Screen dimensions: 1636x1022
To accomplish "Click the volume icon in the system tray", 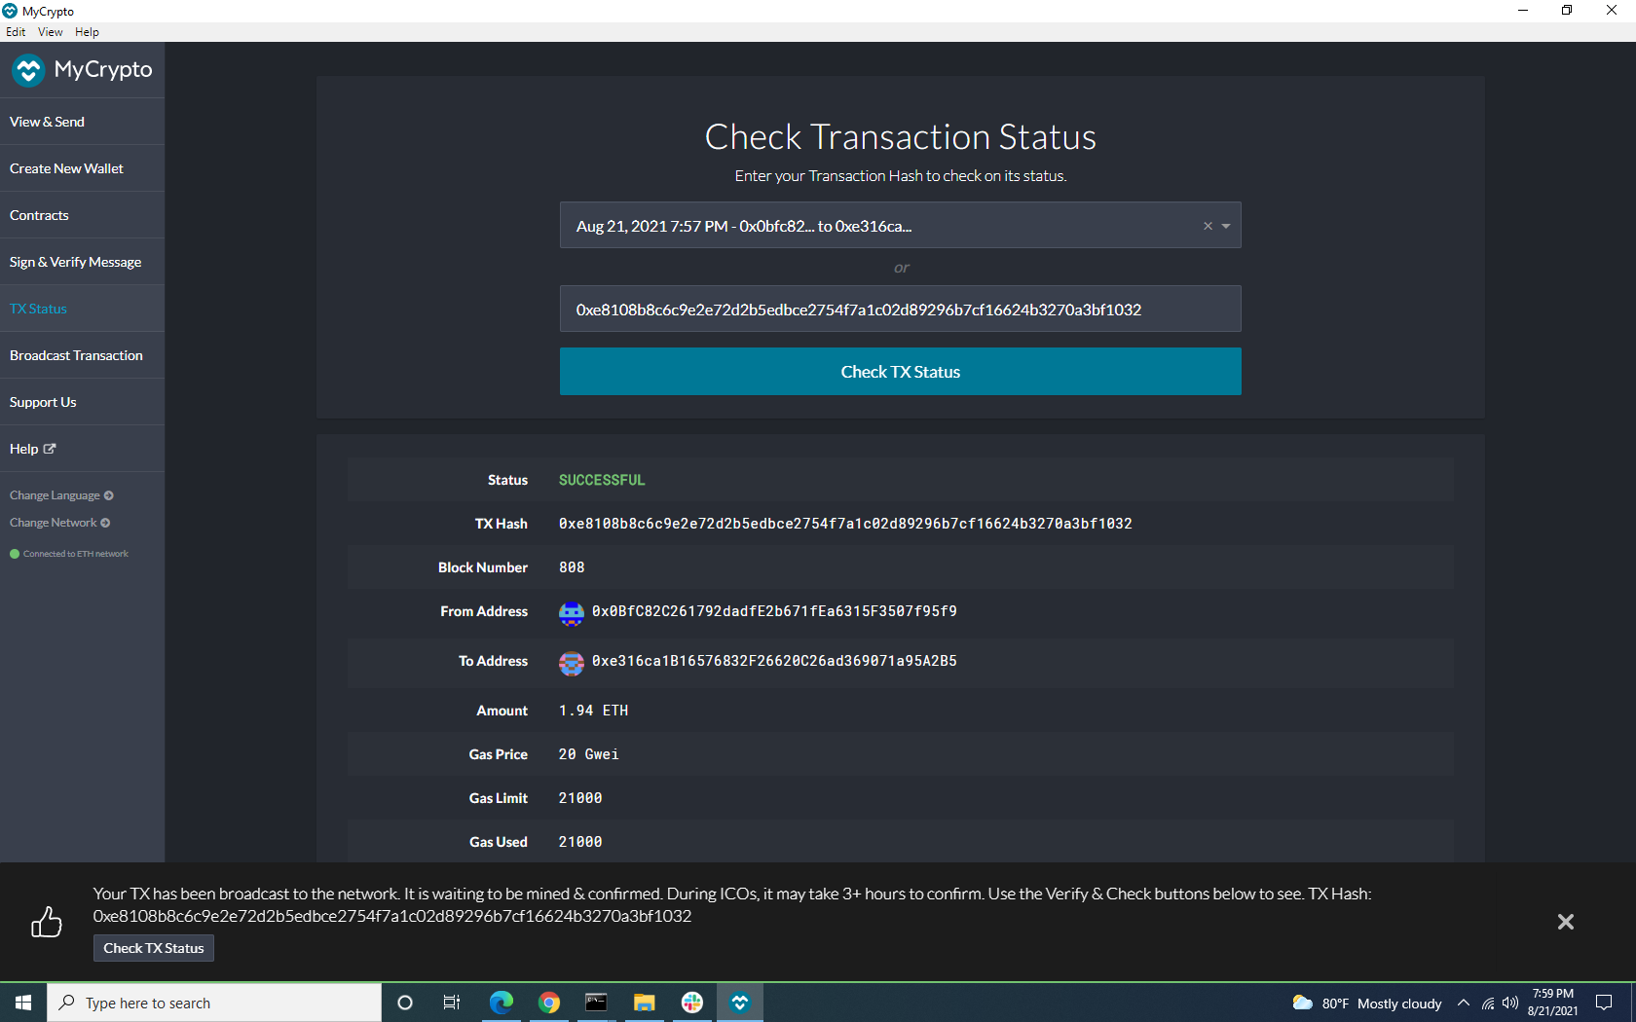I will click(1510, 1003).
